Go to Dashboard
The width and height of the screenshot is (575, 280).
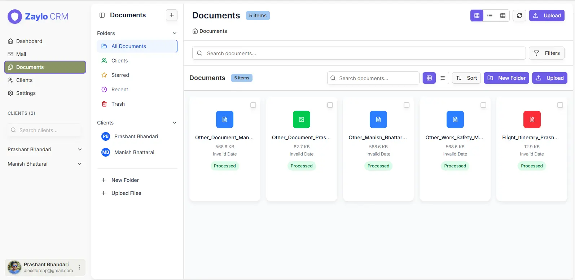[45, 41]
